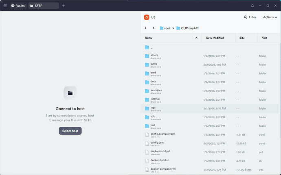Click the 13.88 kB size value

coord(241,144)
